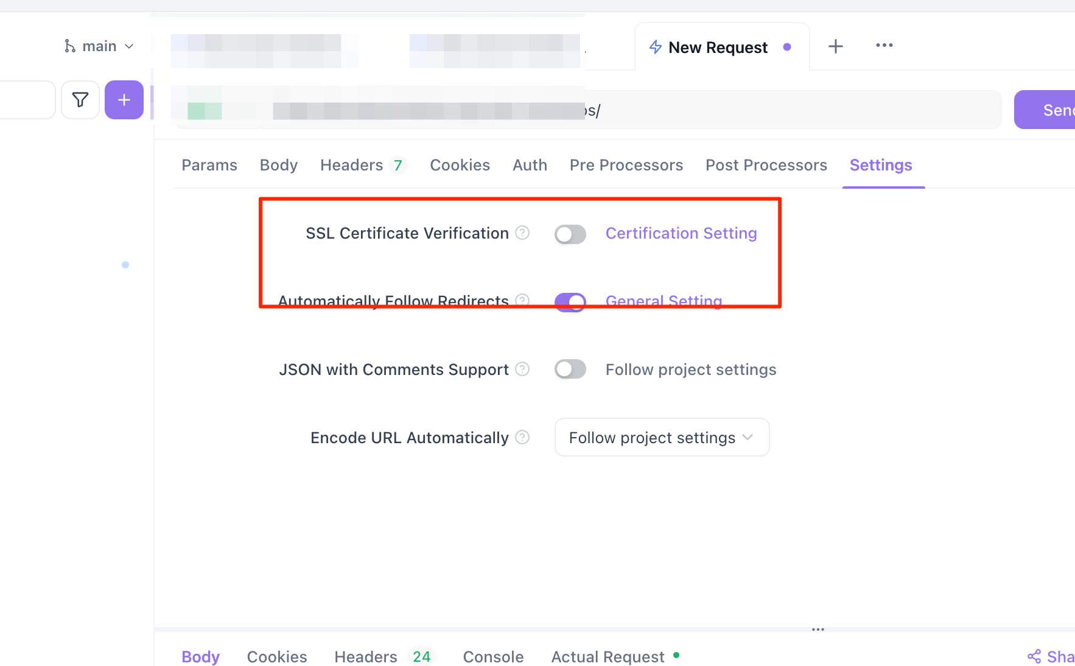Click the lightning icon on New Request tab

(655, 47)
